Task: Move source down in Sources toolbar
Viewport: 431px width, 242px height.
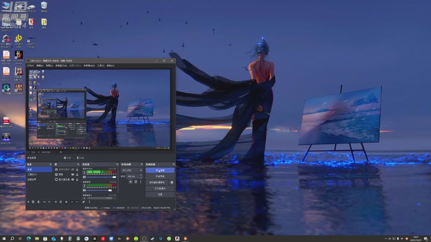Action: pyautogui.click(x=77, y=202)
